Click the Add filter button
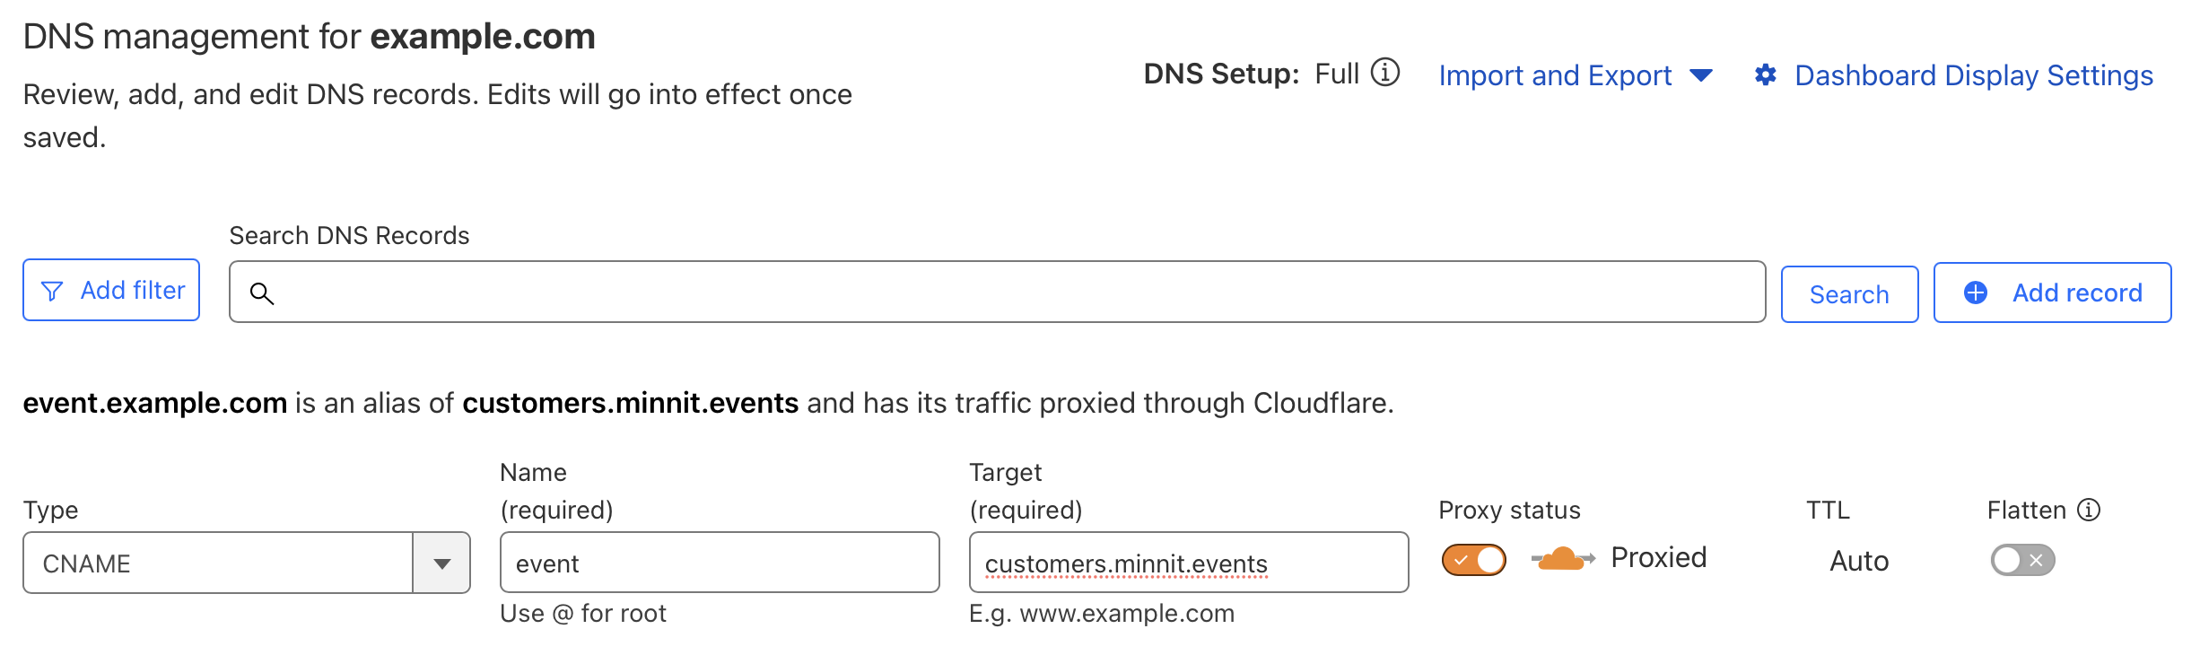Viewport: 2200px width, 655px height. pyautogui.click(x=111, y=291)
